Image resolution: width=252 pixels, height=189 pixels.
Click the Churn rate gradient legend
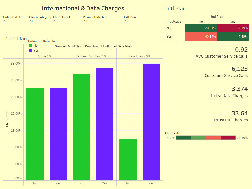point(205,138)
